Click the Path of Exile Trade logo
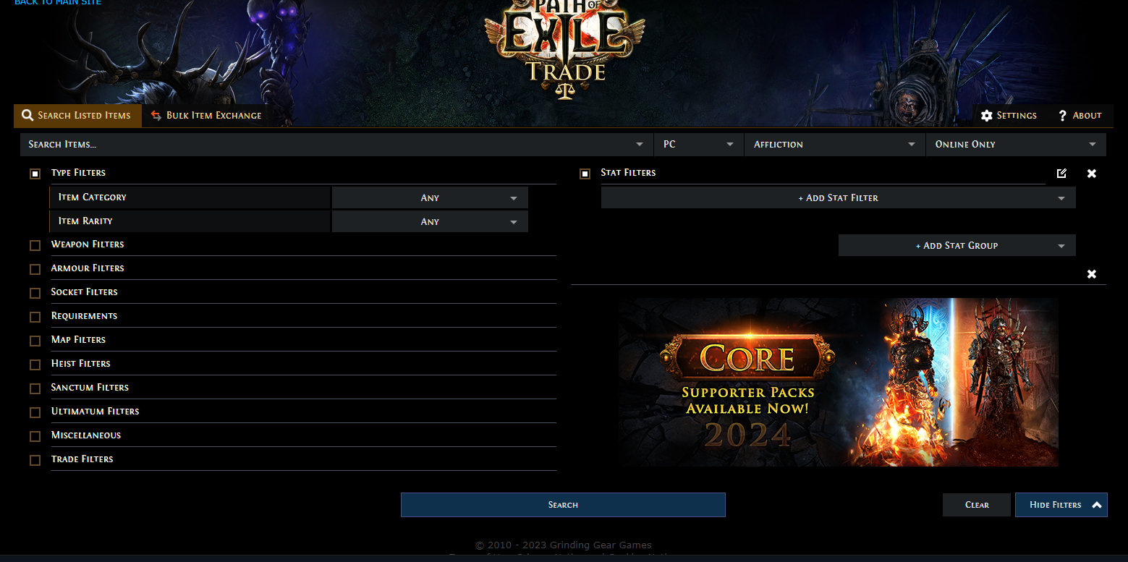1128x562 pixels. [564, 49]
